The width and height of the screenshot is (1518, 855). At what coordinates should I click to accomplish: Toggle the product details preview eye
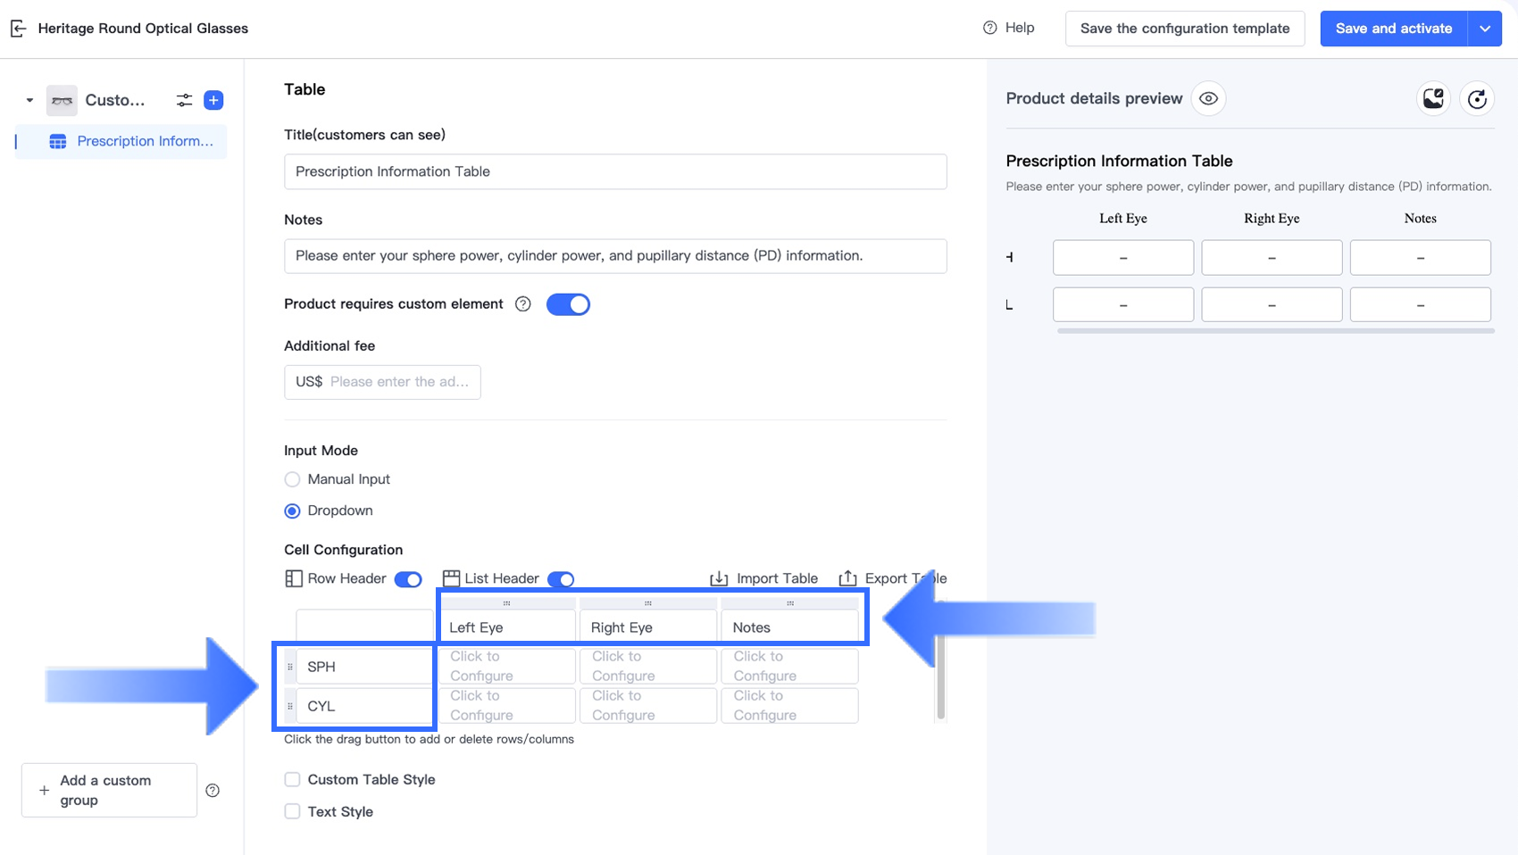tap(1208, 98)
